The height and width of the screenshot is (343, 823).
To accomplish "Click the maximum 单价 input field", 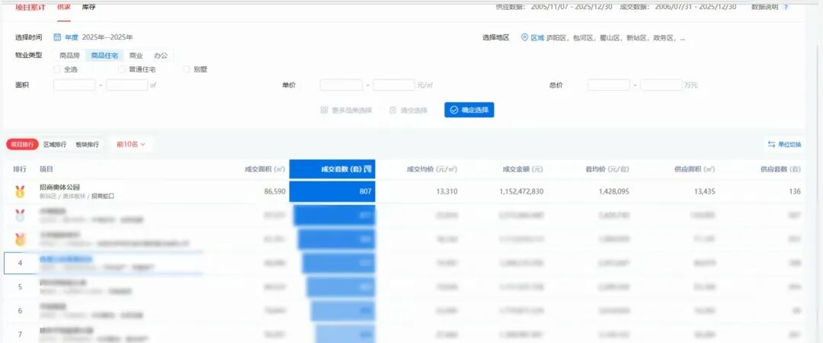I will coord(394,85).
